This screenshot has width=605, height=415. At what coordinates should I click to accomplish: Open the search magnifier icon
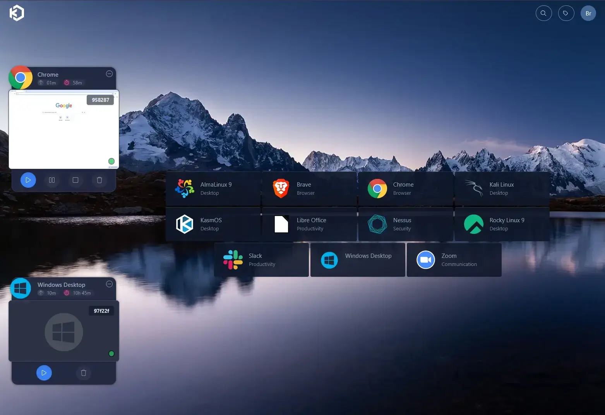(x=543, y=13)
